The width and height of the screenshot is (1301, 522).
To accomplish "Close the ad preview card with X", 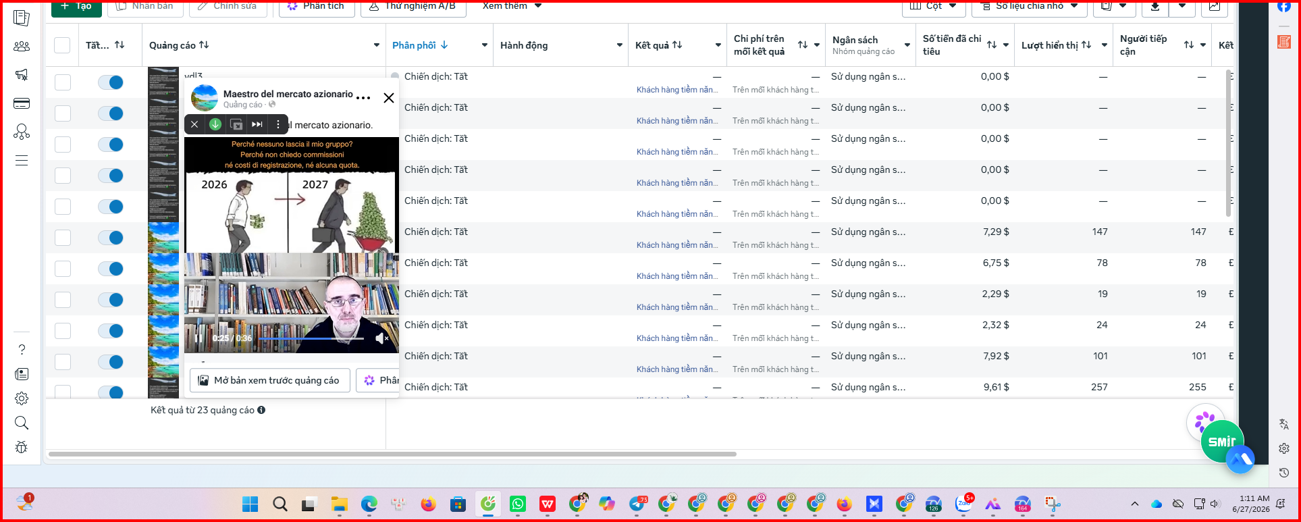I will (x=389, y=98).
